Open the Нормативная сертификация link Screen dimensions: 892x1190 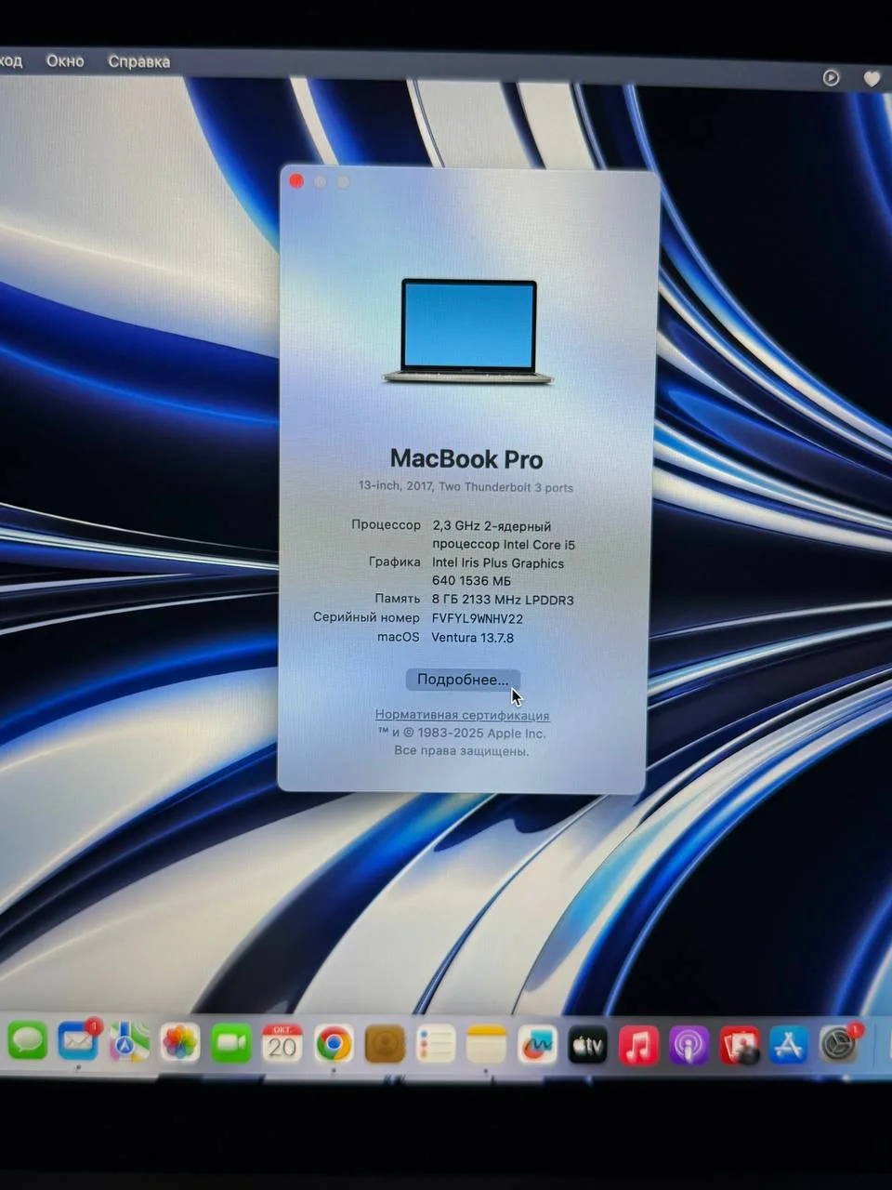(x=462, y=715)
